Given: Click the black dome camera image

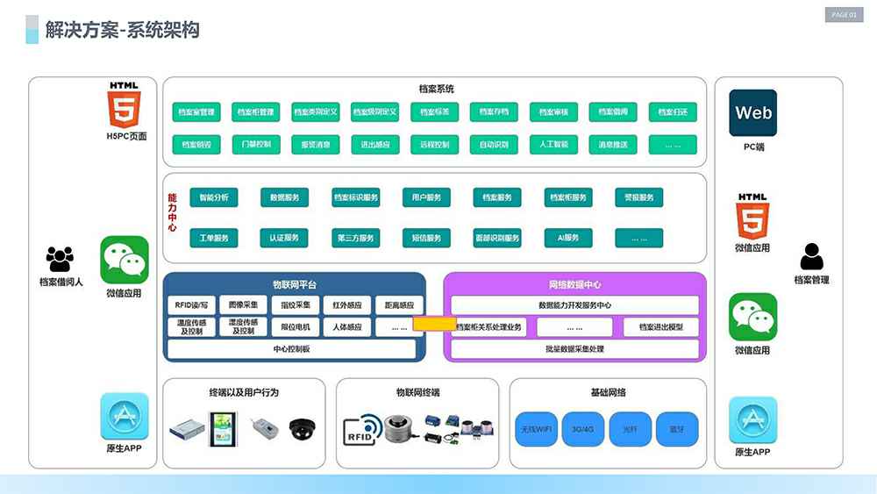Looking at the screenshot, I should [303, 428].
